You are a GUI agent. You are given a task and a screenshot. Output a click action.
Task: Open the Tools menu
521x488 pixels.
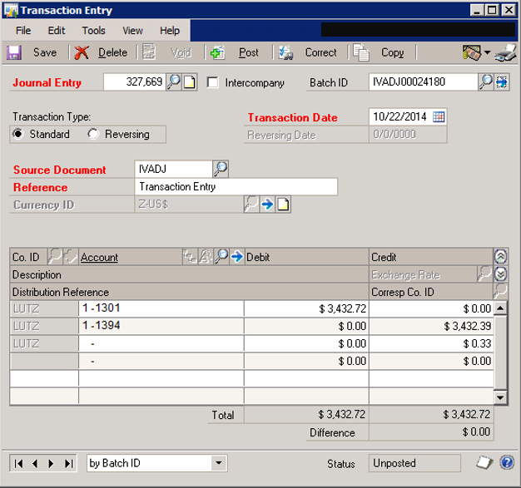click(93, 31)
